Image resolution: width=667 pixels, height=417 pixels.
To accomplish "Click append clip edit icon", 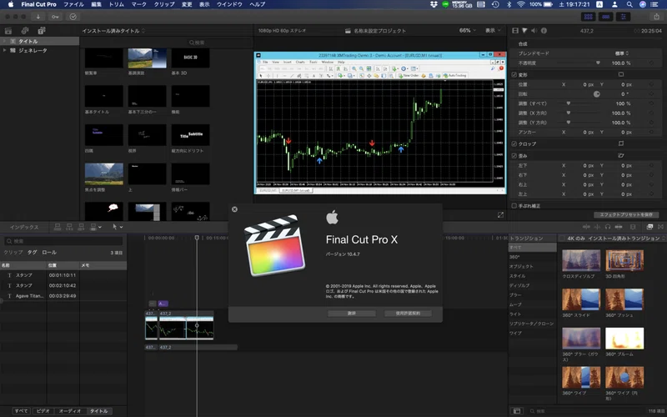I will pos(81,227).
